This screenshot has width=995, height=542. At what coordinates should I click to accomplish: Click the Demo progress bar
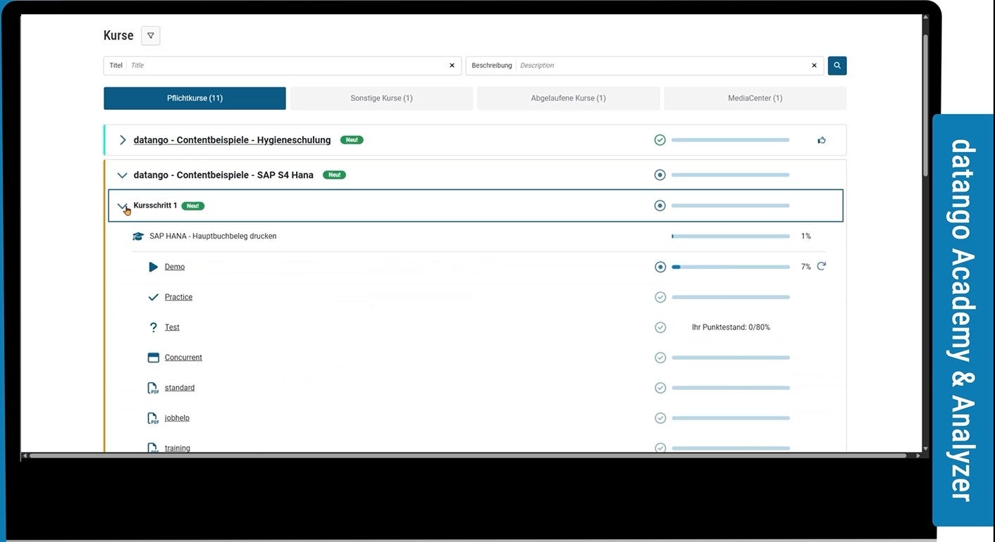pyautogui.click(x=731, y=267)
